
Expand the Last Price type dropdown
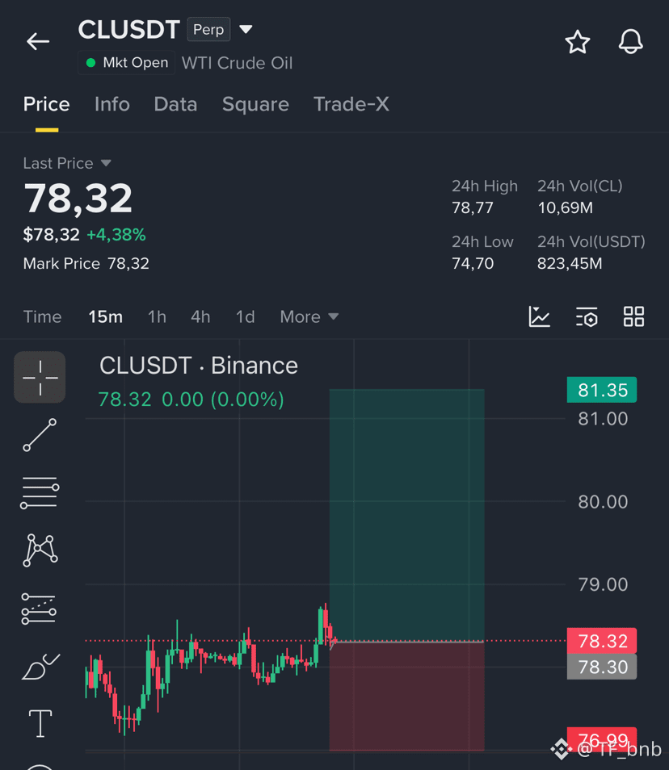(106, 163)
